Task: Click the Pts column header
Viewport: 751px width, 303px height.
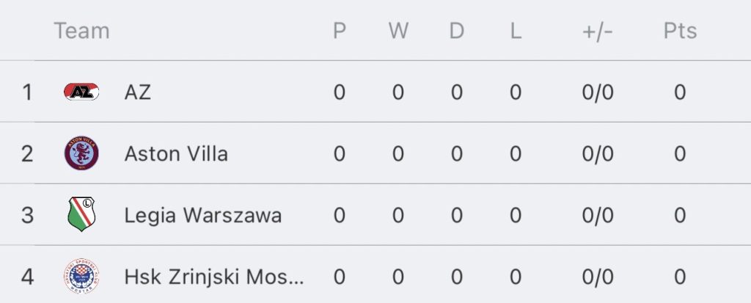Action: (680, 31)
